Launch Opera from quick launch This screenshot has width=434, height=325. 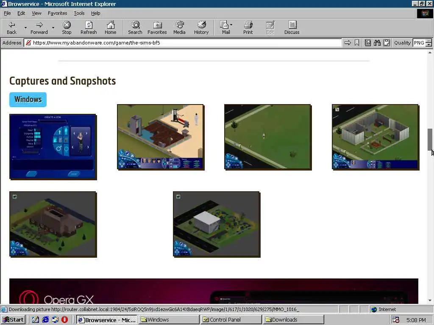click(x=64, y=320)
